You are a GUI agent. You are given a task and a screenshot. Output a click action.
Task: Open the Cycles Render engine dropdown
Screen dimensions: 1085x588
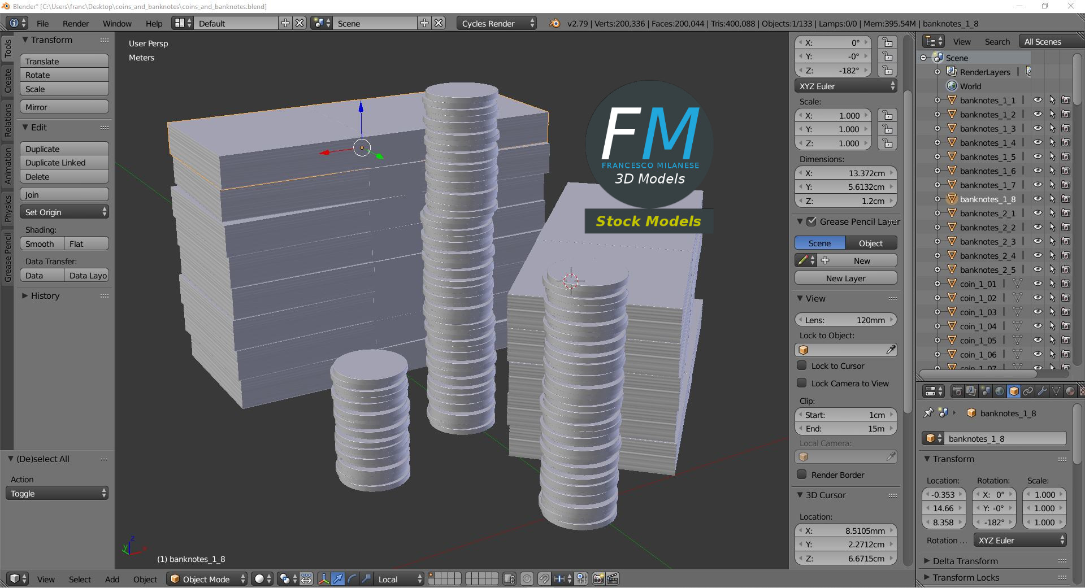pyautogui.click(x=497, y=23)
